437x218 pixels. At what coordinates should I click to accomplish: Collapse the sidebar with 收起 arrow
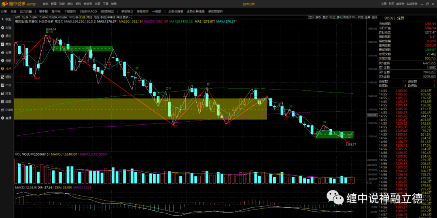pos(6,19)
